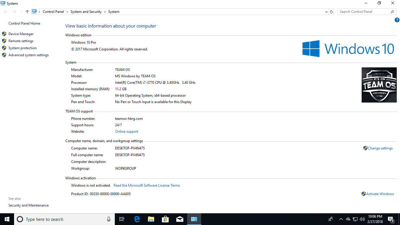The image size is (400, 225).
Task: Open Device Manager link
Action: (x=21, y=34)
